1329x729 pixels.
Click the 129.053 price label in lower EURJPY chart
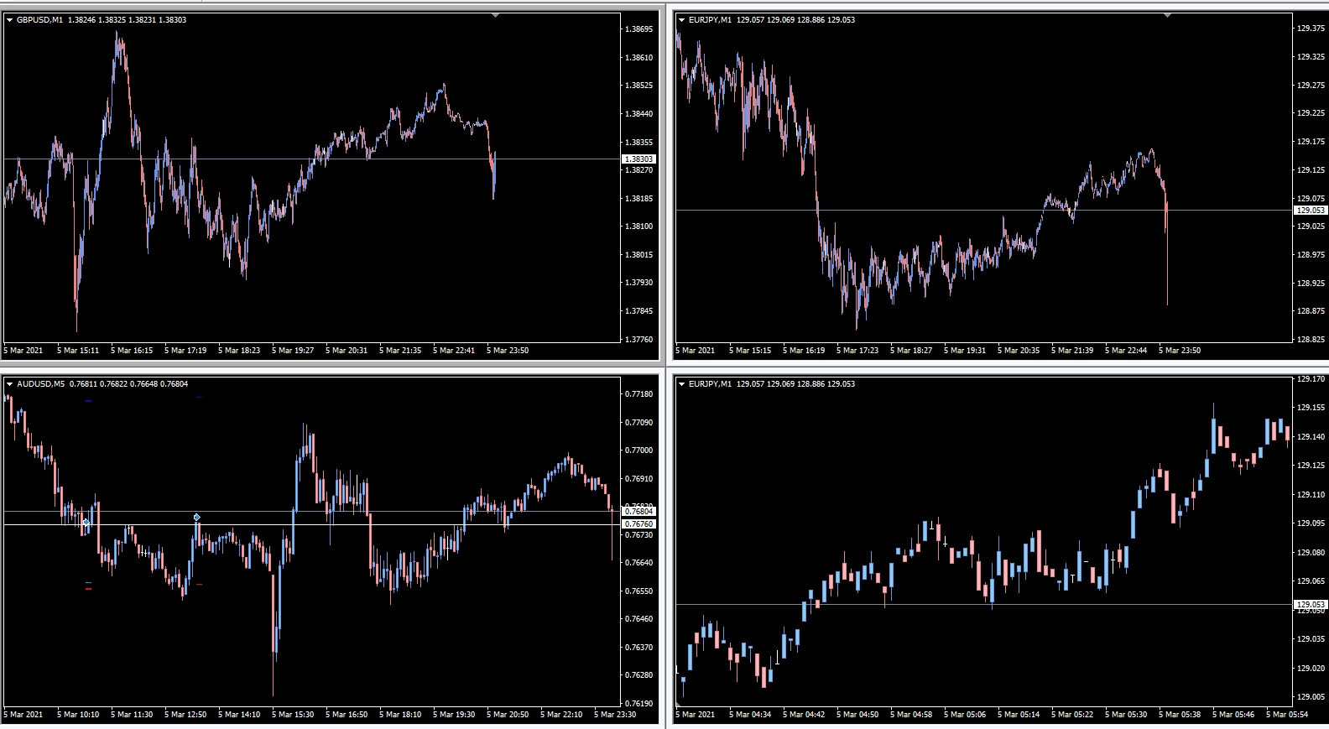1311,604
